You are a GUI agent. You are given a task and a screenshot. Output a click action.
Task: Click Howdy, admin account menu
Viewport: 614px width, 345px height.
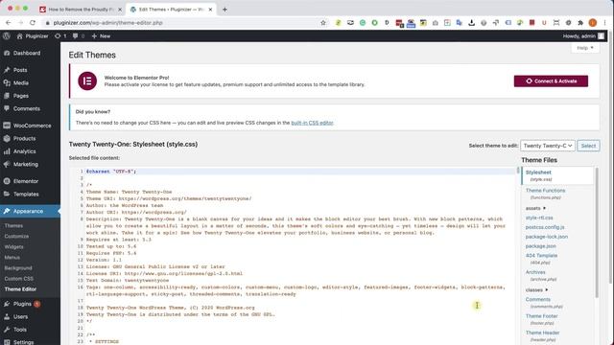[583, 36]
